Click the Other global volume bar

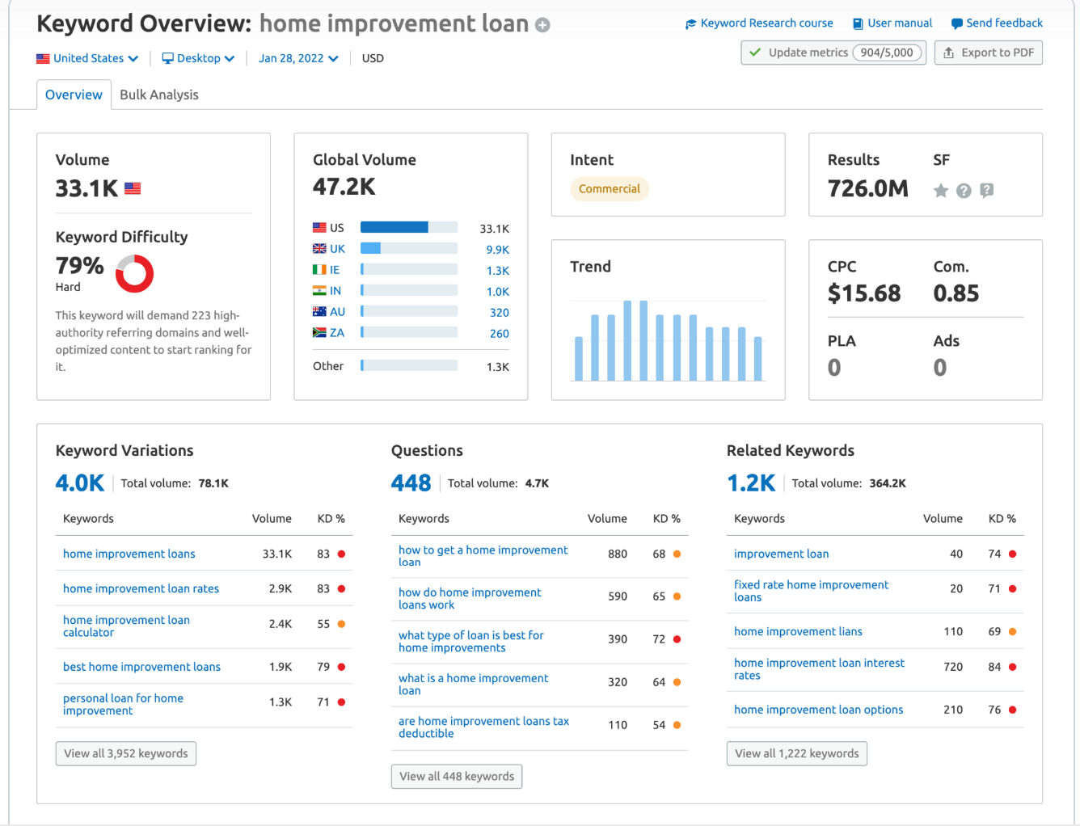pyautogui.click(x=409, y=366)
